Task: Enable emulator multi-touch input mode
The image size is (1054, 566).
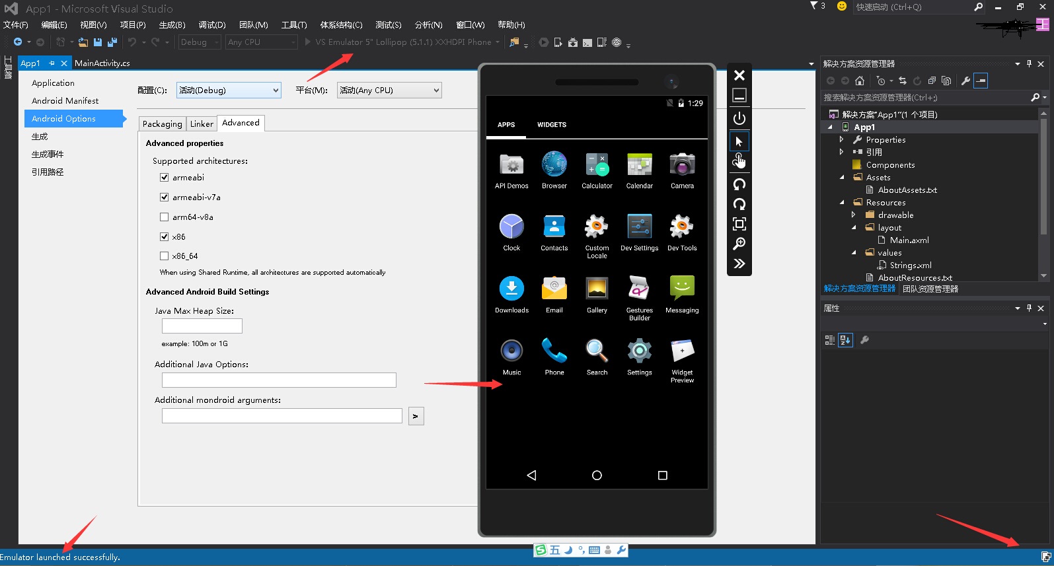Action: [739, 161]
